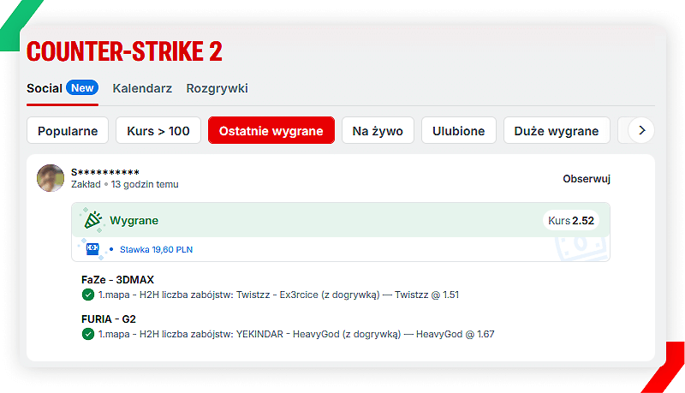685x393 pixels.
Task: Click the green checkmark for HeavyGod bet
Action: point(88,334)
